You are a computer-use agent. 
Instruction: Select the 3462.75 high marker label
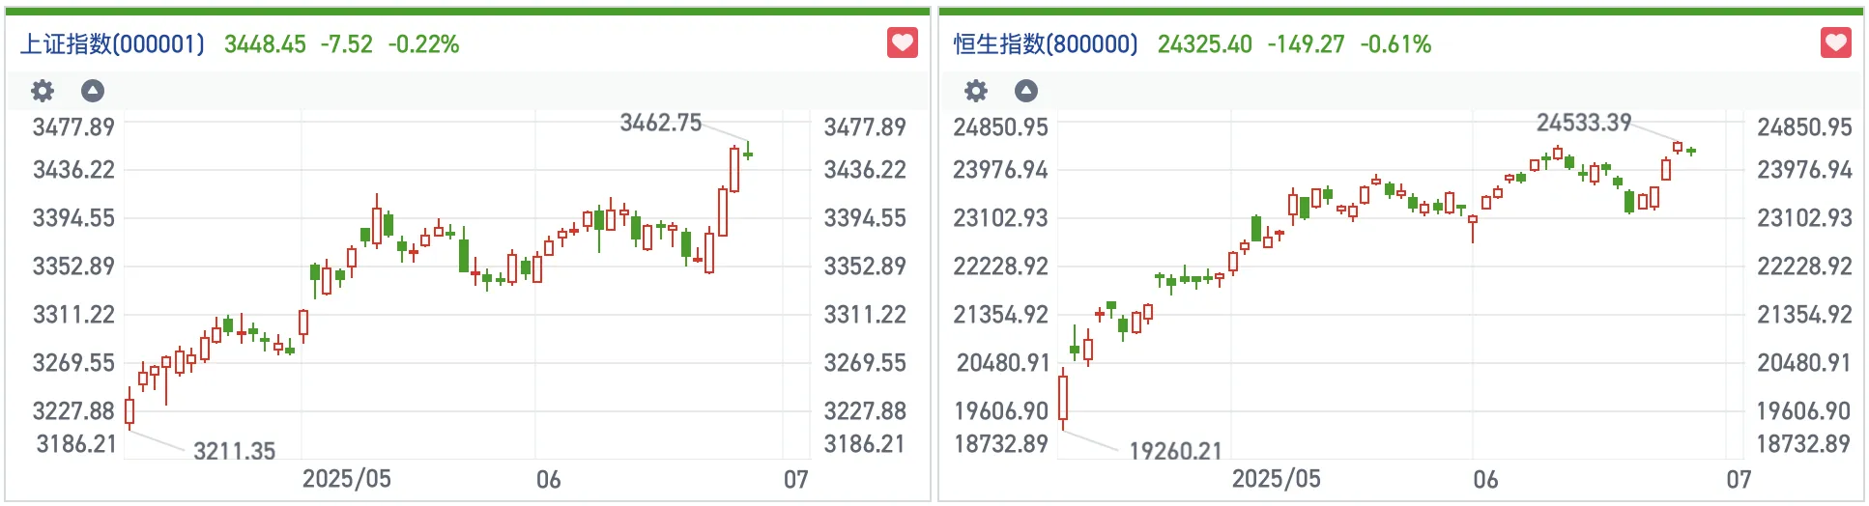(x=660, y=123)
